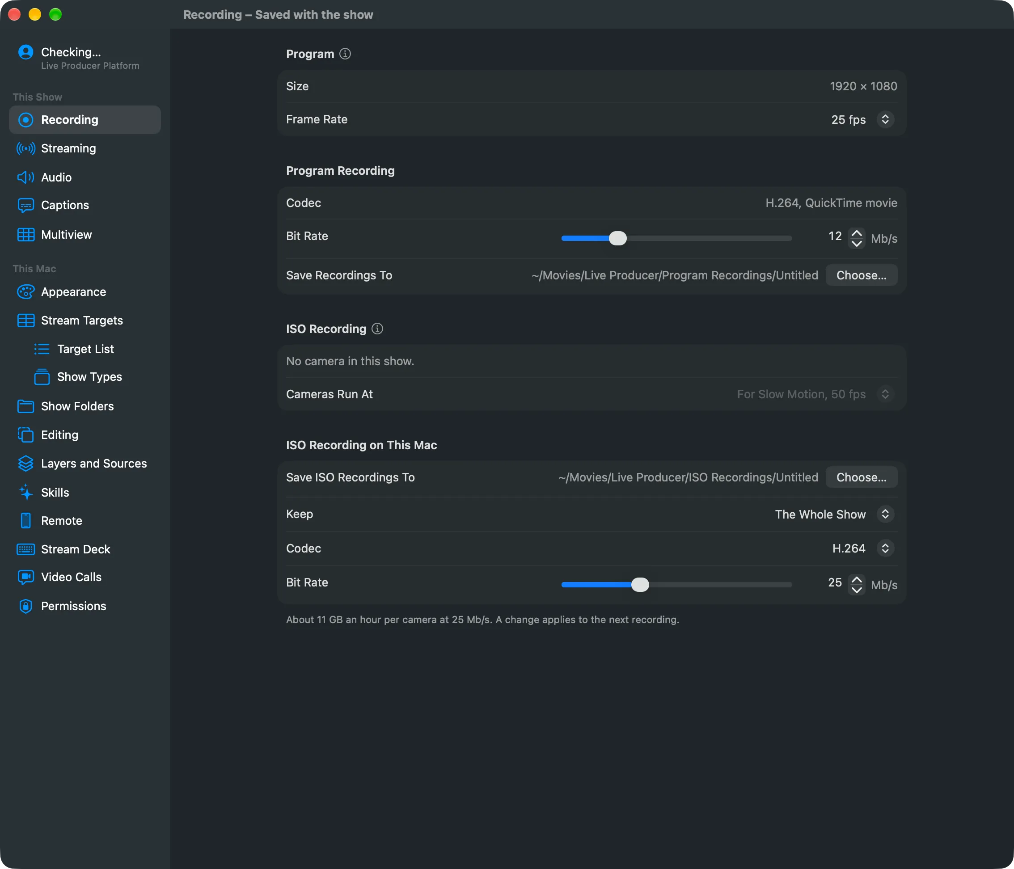
Task: Open the Frame Rate 25 fps dropdown
Action: click(862, 120)
